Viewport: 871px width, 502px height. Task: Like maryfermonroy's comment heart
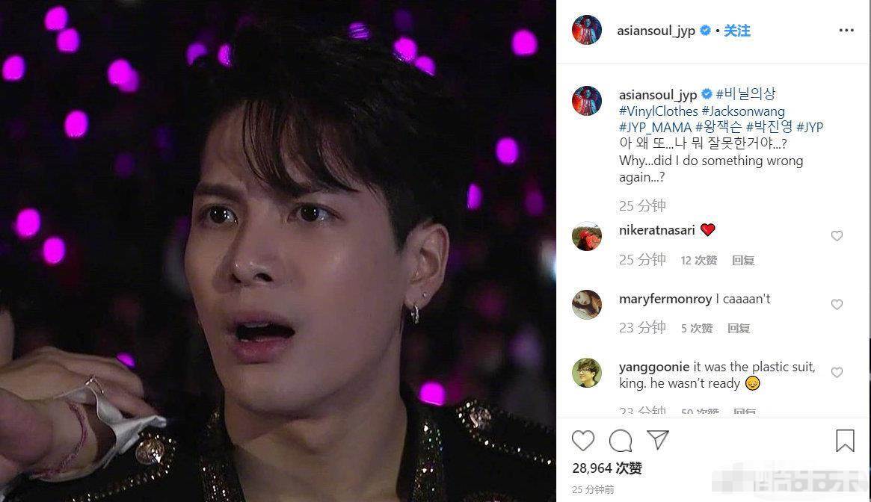(837, 304)
